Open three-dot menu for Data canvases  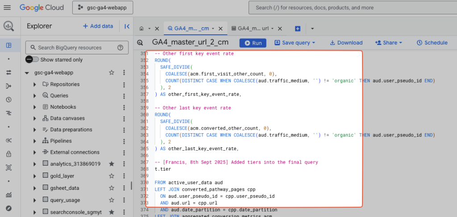(124, 119)
